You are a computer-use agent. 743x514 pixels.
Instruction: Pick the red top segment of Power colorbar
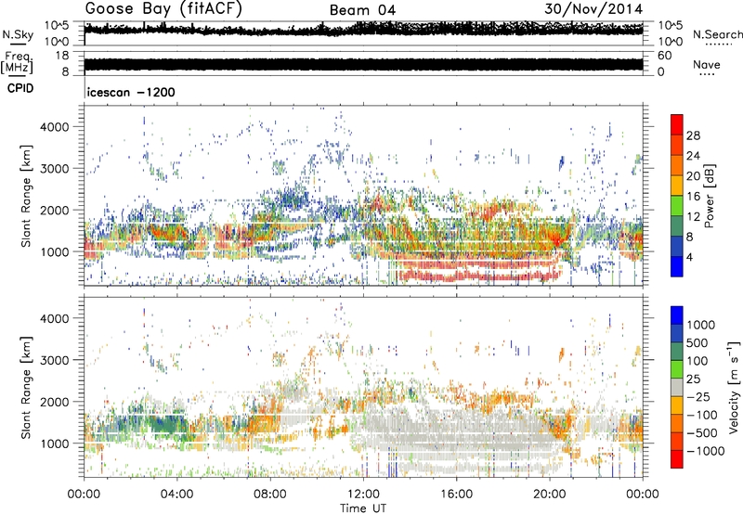(x=677, y=124)
